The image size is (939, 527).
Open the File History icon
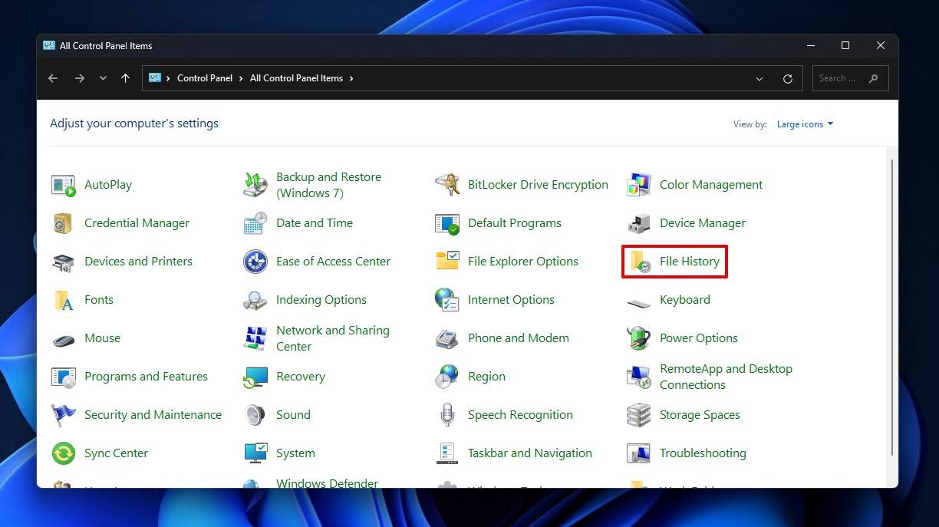[640, 262]
